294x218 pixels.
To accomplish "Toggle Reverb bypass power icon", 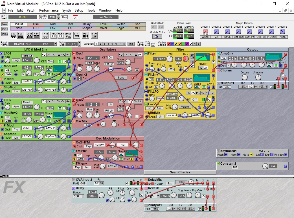I will 203,196.
